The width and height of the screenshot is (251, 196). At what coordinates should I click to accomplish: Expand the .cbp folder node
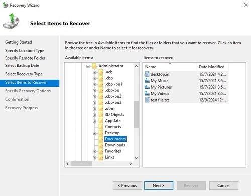(x=94, y=78)
